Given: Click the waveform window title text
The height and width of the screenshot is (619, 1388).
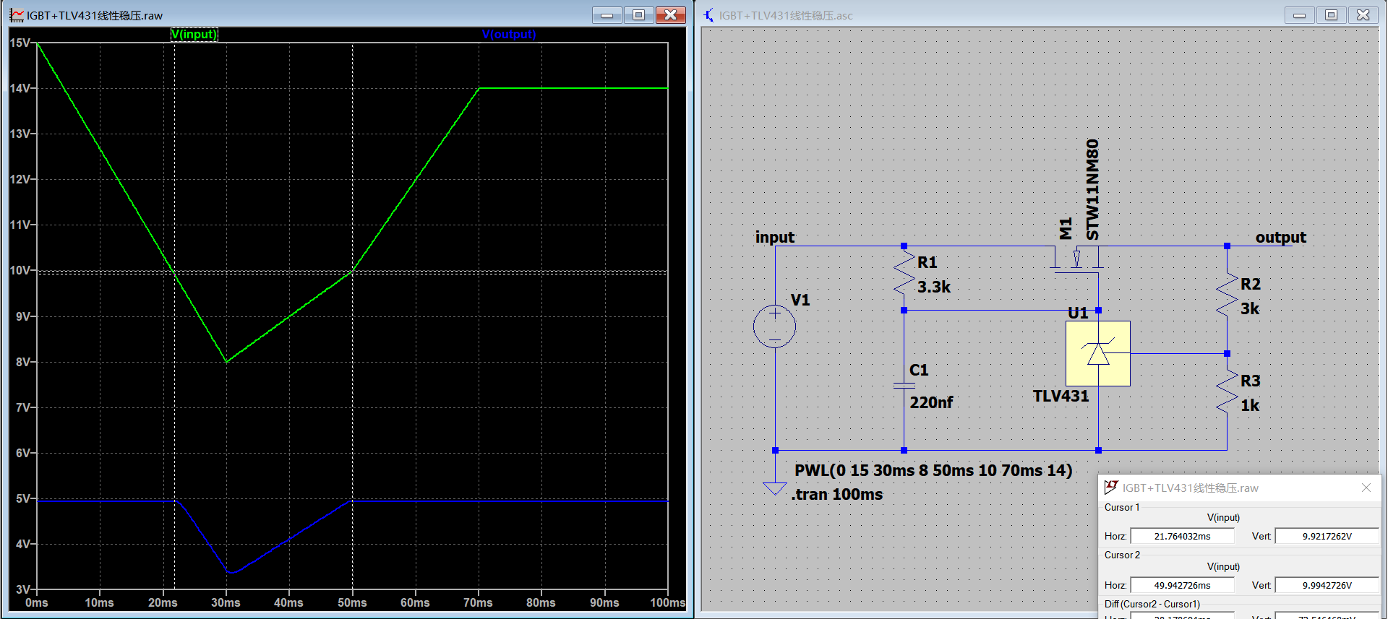Looking at the screenshot, I should point(95,15).
